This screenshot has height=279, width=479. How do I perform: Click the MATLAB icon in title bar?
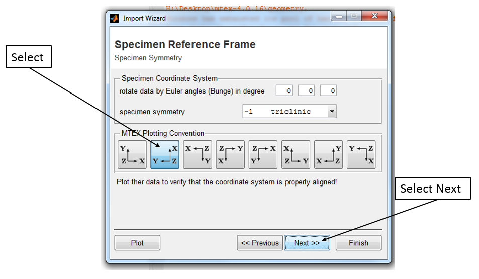coord(115,18)
